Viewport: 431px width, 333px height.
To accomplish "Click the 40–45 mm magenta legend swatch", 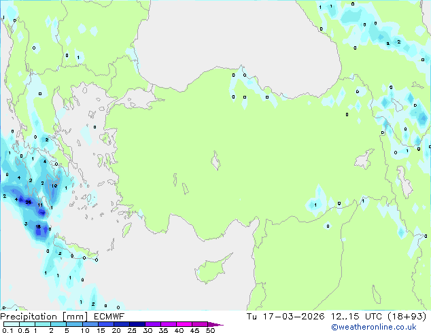I will click(x=184, y=324).
